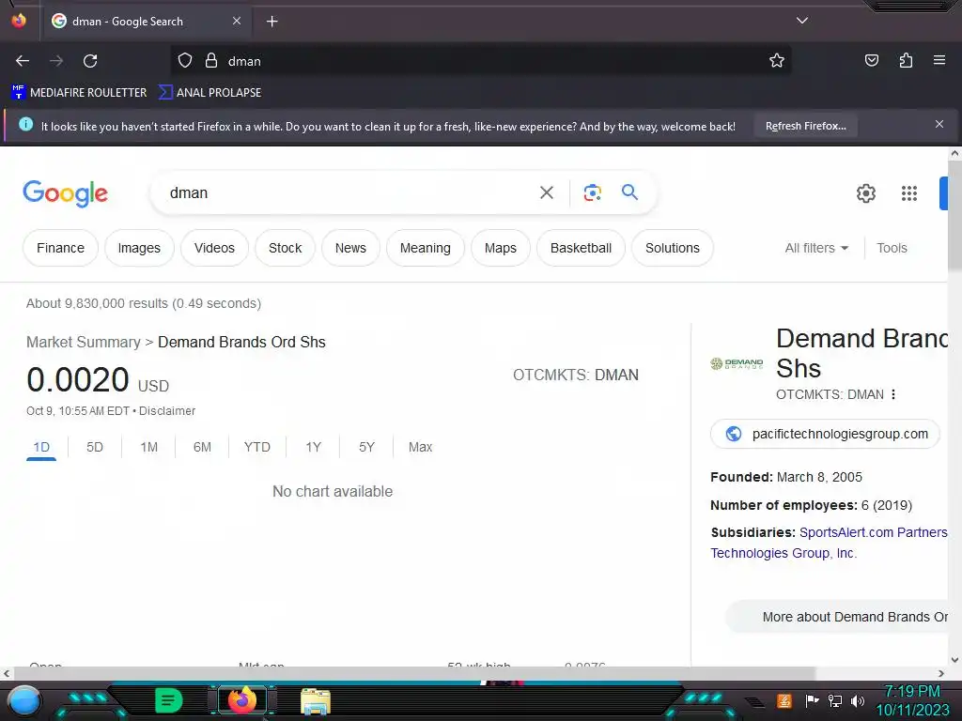This screenshot has height=721, width=962.
Task: Open Google quick settings gear
Action: (865, 193)
